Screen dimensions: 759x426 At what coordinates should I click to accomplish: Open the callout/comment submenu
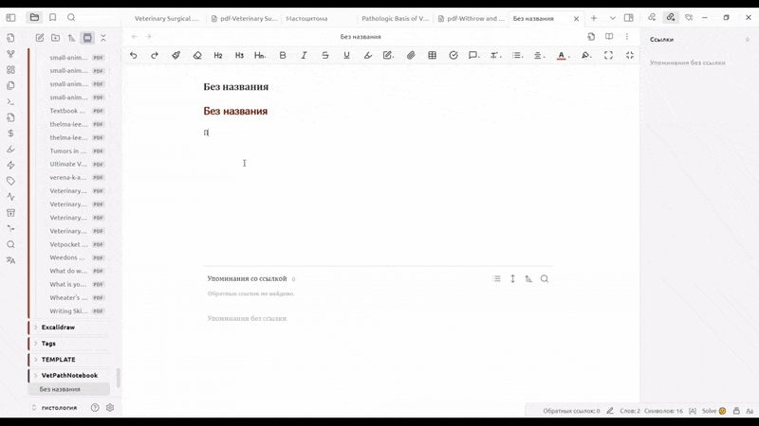pos(473,56)
